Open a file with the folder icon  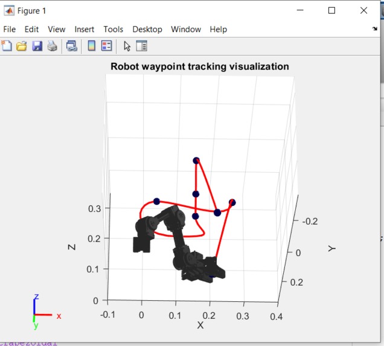tap(22, 46)
